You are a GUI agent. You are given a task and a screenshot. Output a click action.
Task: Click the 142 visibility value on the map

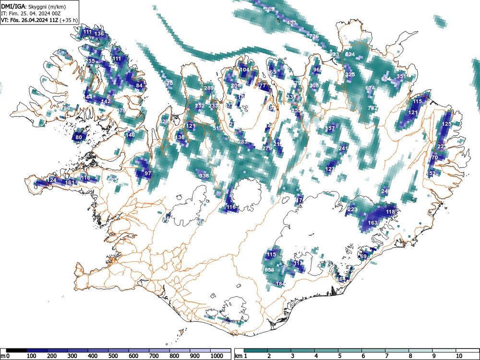click(106, 101)
